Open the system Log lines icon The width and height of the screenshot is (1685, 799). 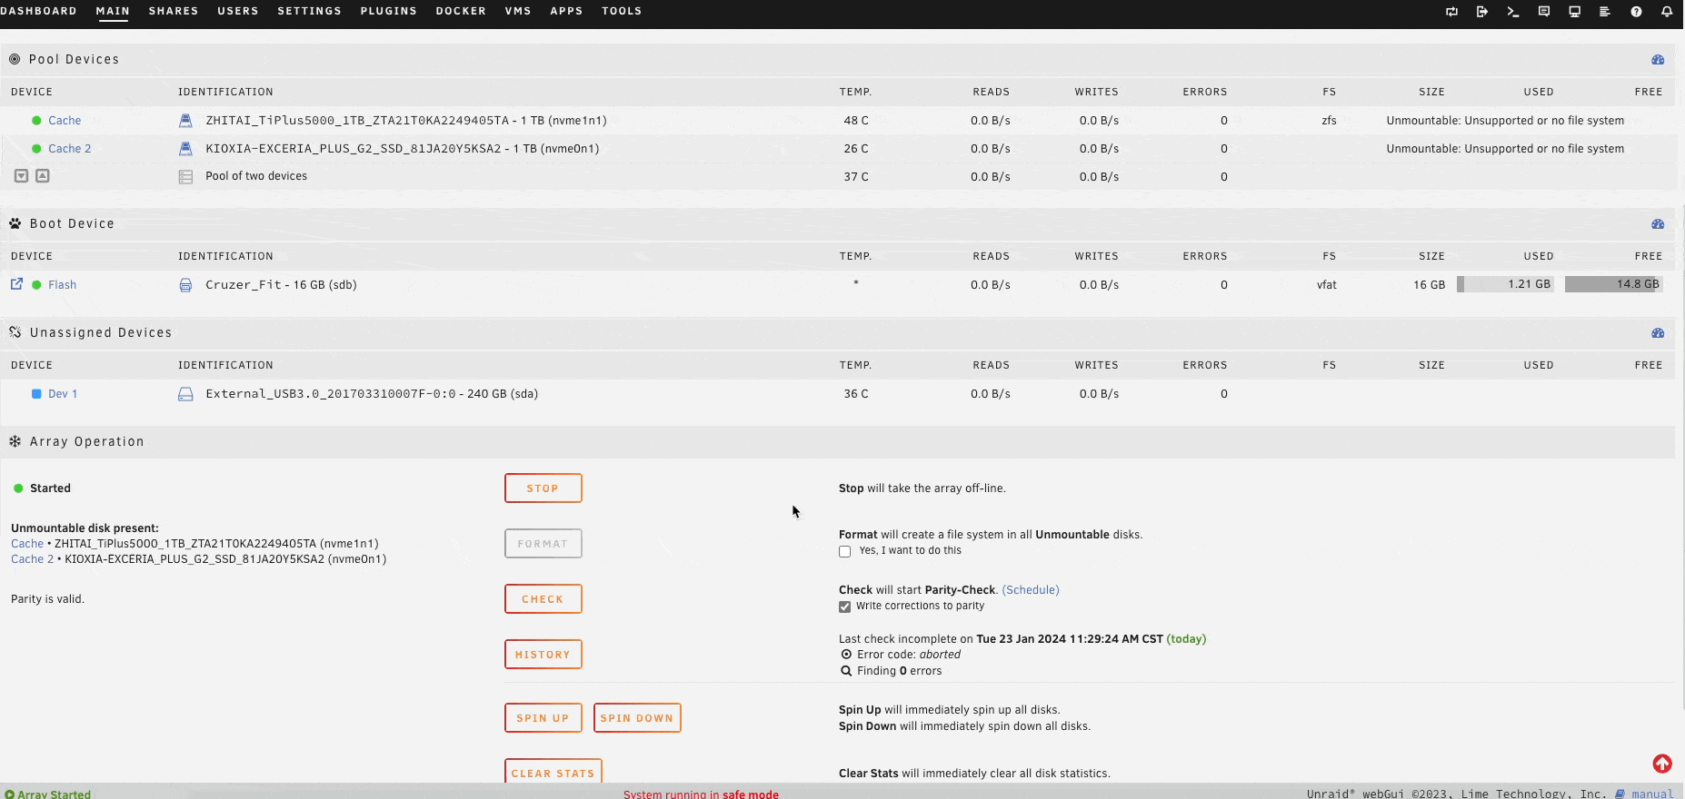coord(1605,12)
